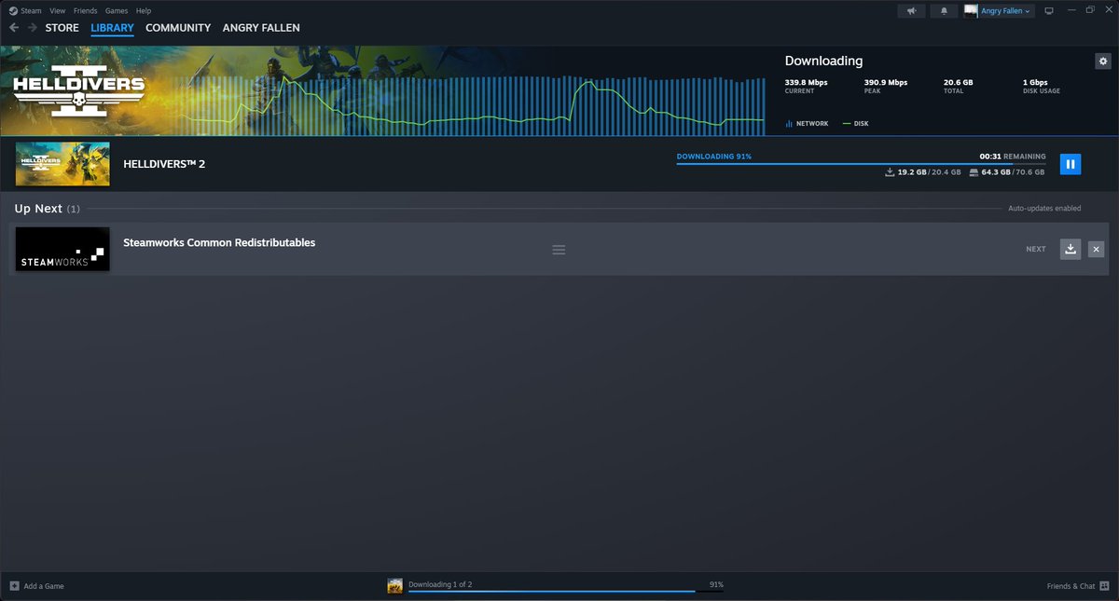The height and width of the screenshot is (601, 1119).
Task: Click Downloading 1 of 2 status
Action: (440, 584)
